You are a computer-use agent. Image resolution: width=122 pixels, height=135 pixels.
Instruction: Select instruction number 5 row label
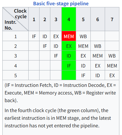[16, 75]
